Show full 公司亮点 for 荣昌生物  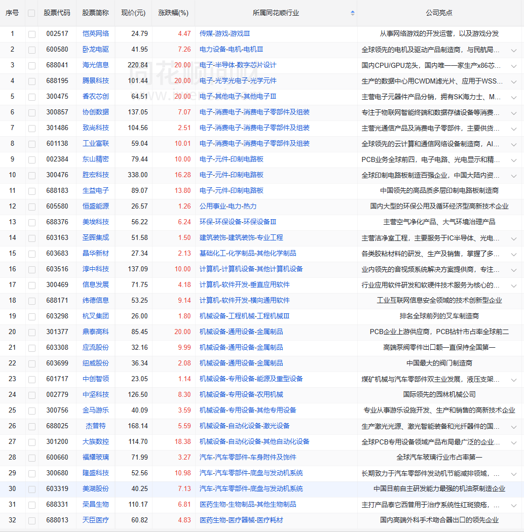click(513, 505)
